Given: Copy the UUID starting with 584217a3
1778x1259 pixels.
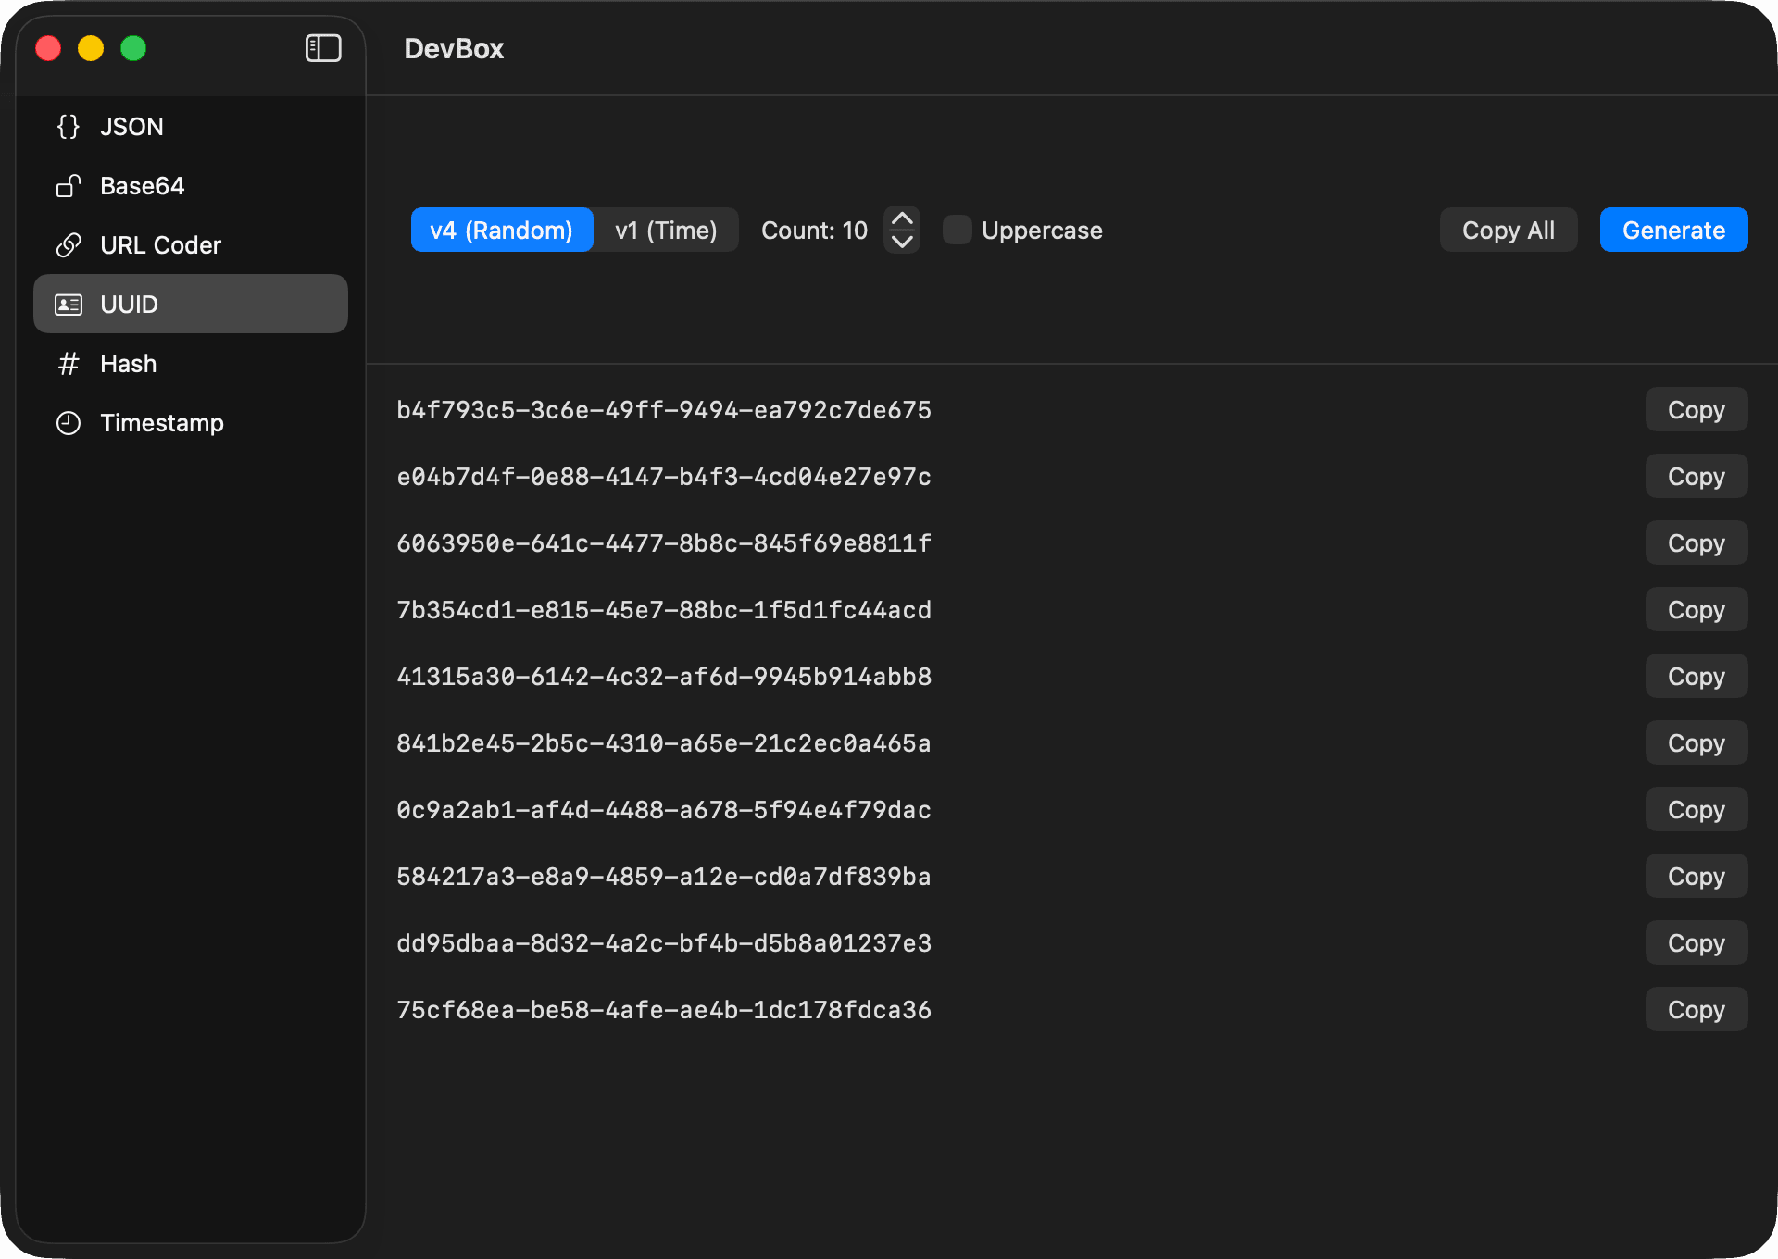Looking at the screenshot, I should click(1697, 876).
